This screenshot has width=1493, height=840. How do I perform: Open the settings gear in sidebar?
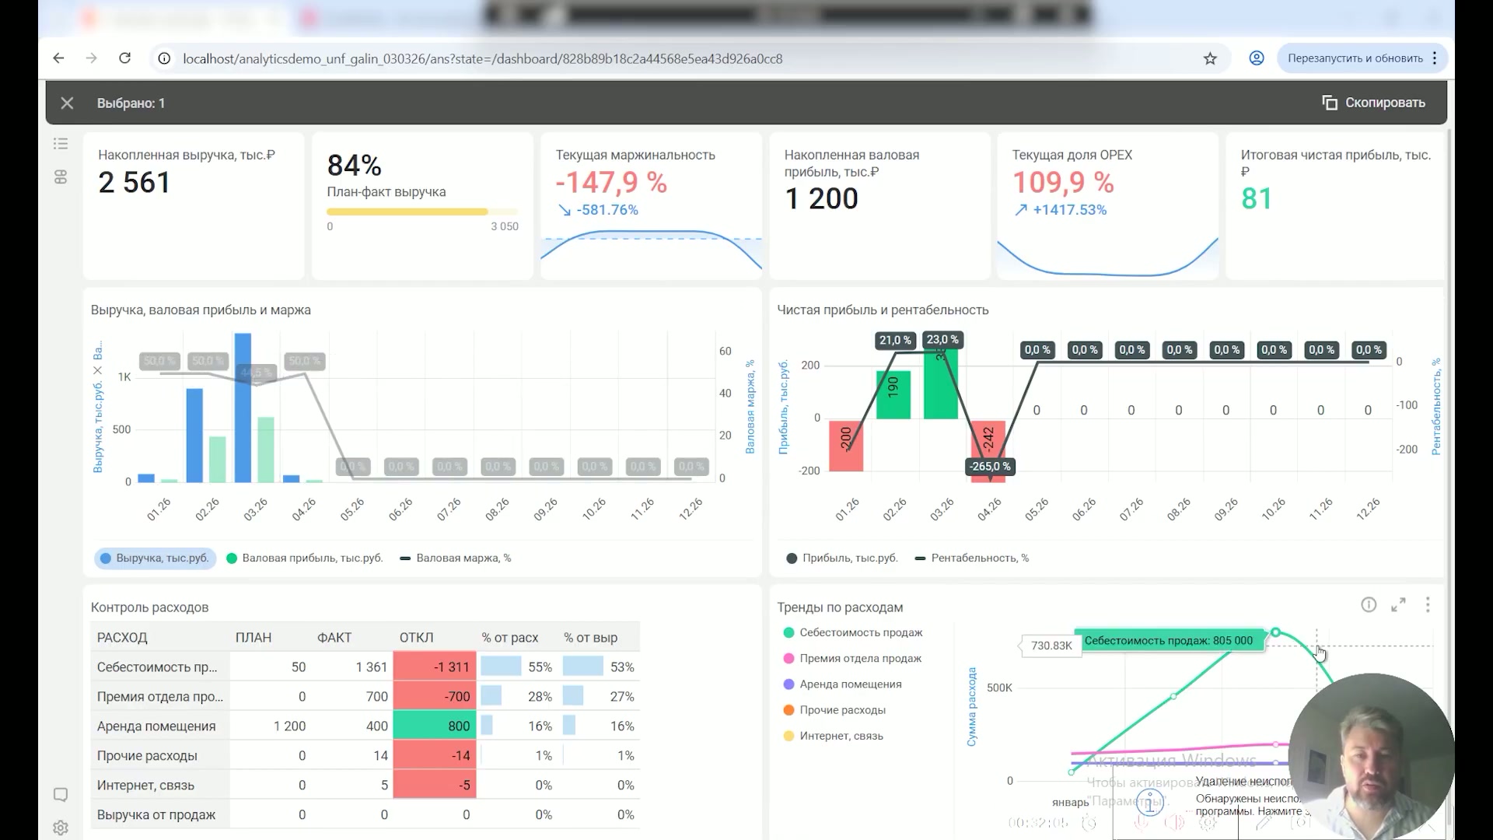click(61, 828)
